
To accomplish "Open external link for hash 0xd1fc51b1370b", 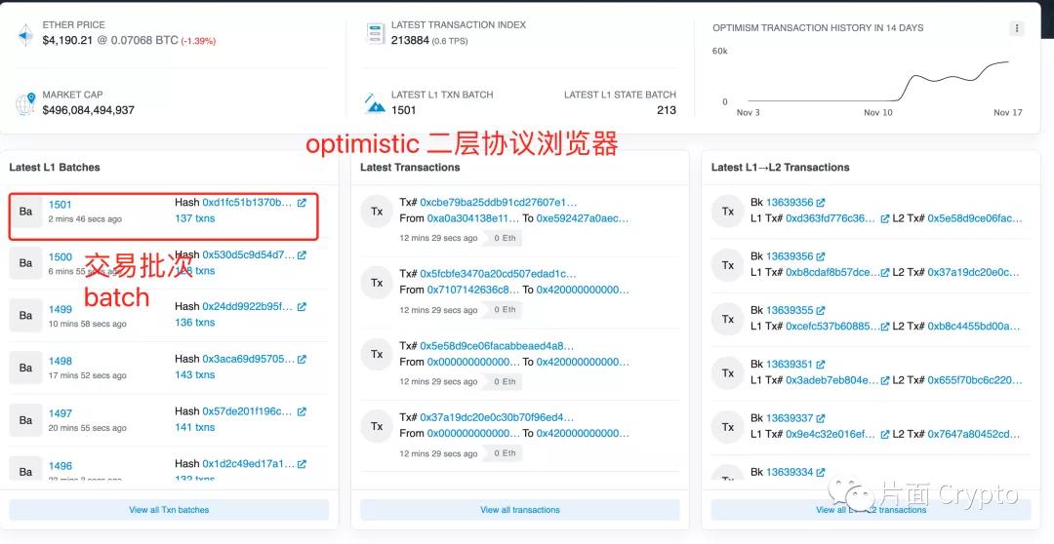I will [x=302, y=202].
